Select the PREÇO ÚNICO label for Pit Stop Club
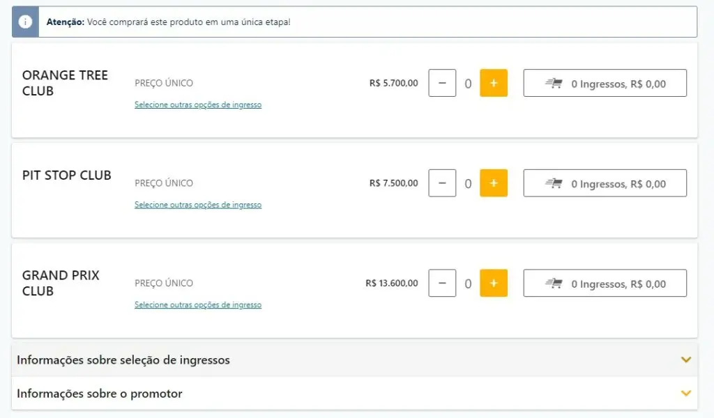Viewport: 714px width, 418px height. coord(164,183)
